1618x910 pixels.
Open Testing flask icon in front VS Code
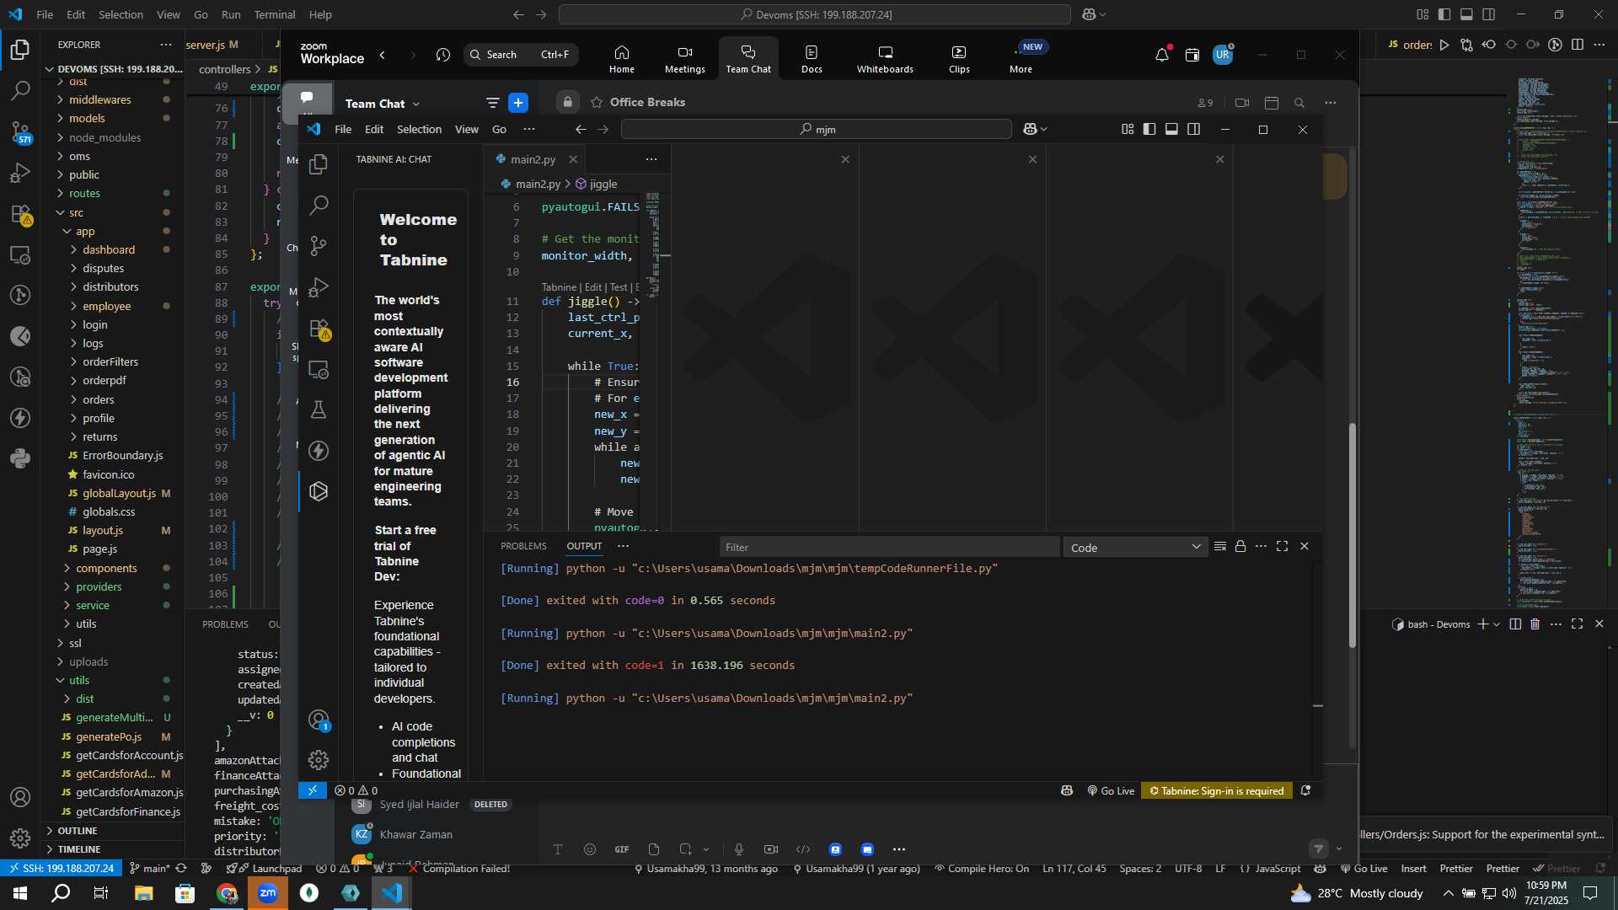point(319,409)
